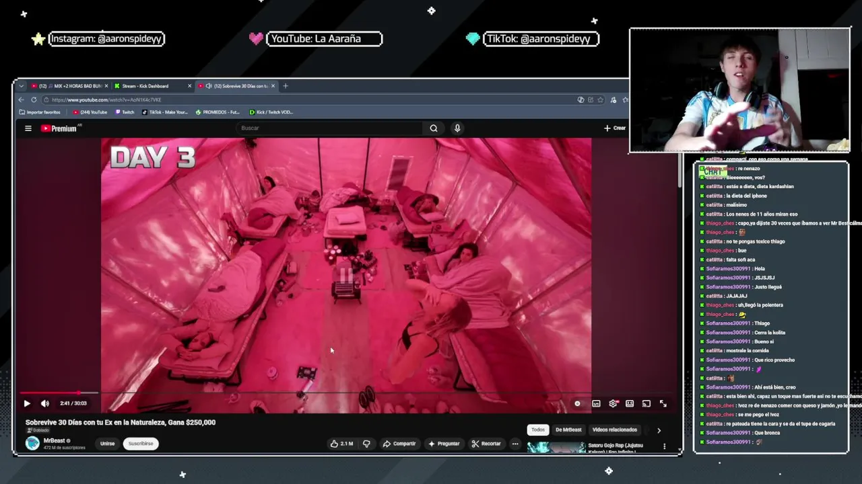
Task: Dislike the video
Action: 366,444
